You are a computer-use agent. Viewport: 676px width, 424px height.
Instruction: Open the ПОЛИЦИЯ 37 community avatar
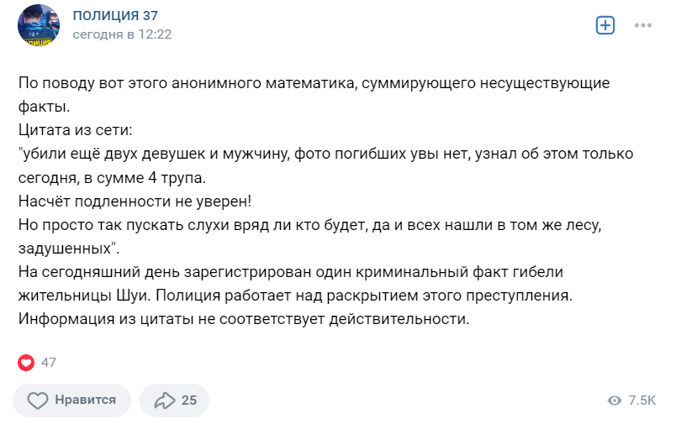click(x=39, y=25)
